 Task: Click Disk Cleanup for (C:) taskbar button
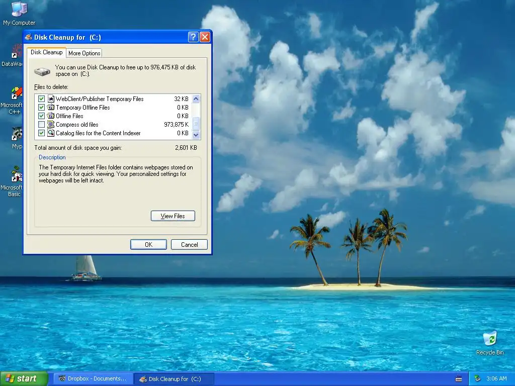coord(174,379)
